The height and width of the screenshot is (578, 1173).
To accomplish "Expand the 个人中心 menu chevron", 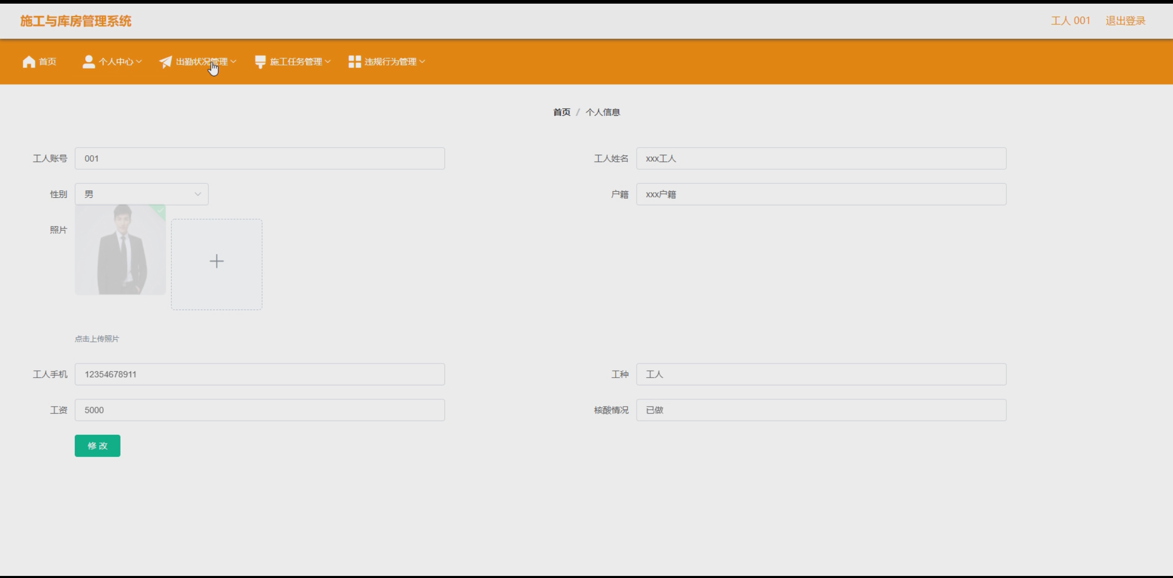I will point(139,62).
